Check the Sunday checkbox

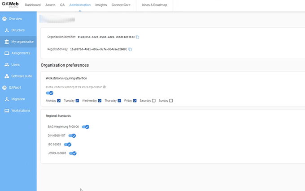click(171, 101)
